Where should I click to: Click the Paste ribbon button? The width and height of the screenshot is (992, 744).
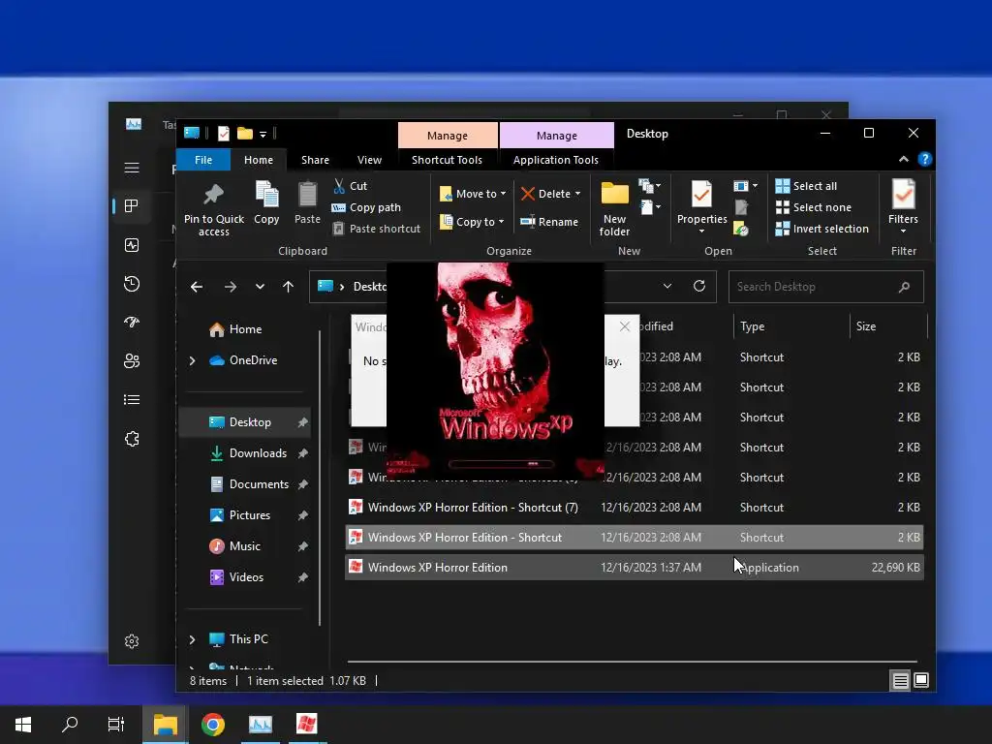(307, 202)
